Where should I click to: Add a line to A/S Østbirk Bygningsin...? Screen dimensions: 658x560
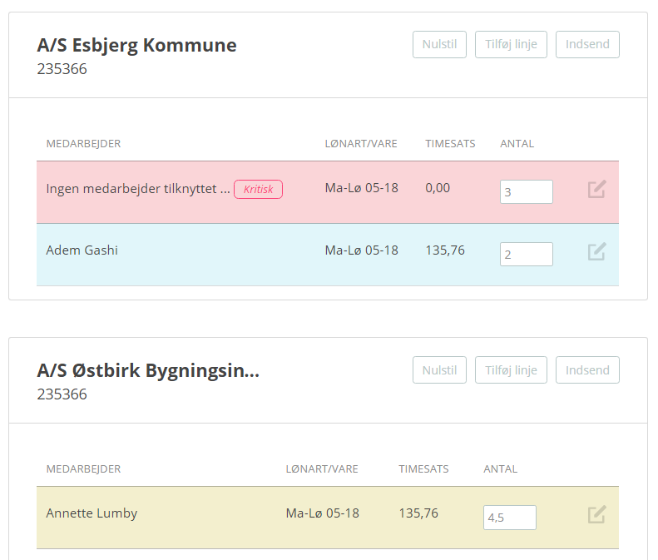pyautogui.click(x=511, y=369)
